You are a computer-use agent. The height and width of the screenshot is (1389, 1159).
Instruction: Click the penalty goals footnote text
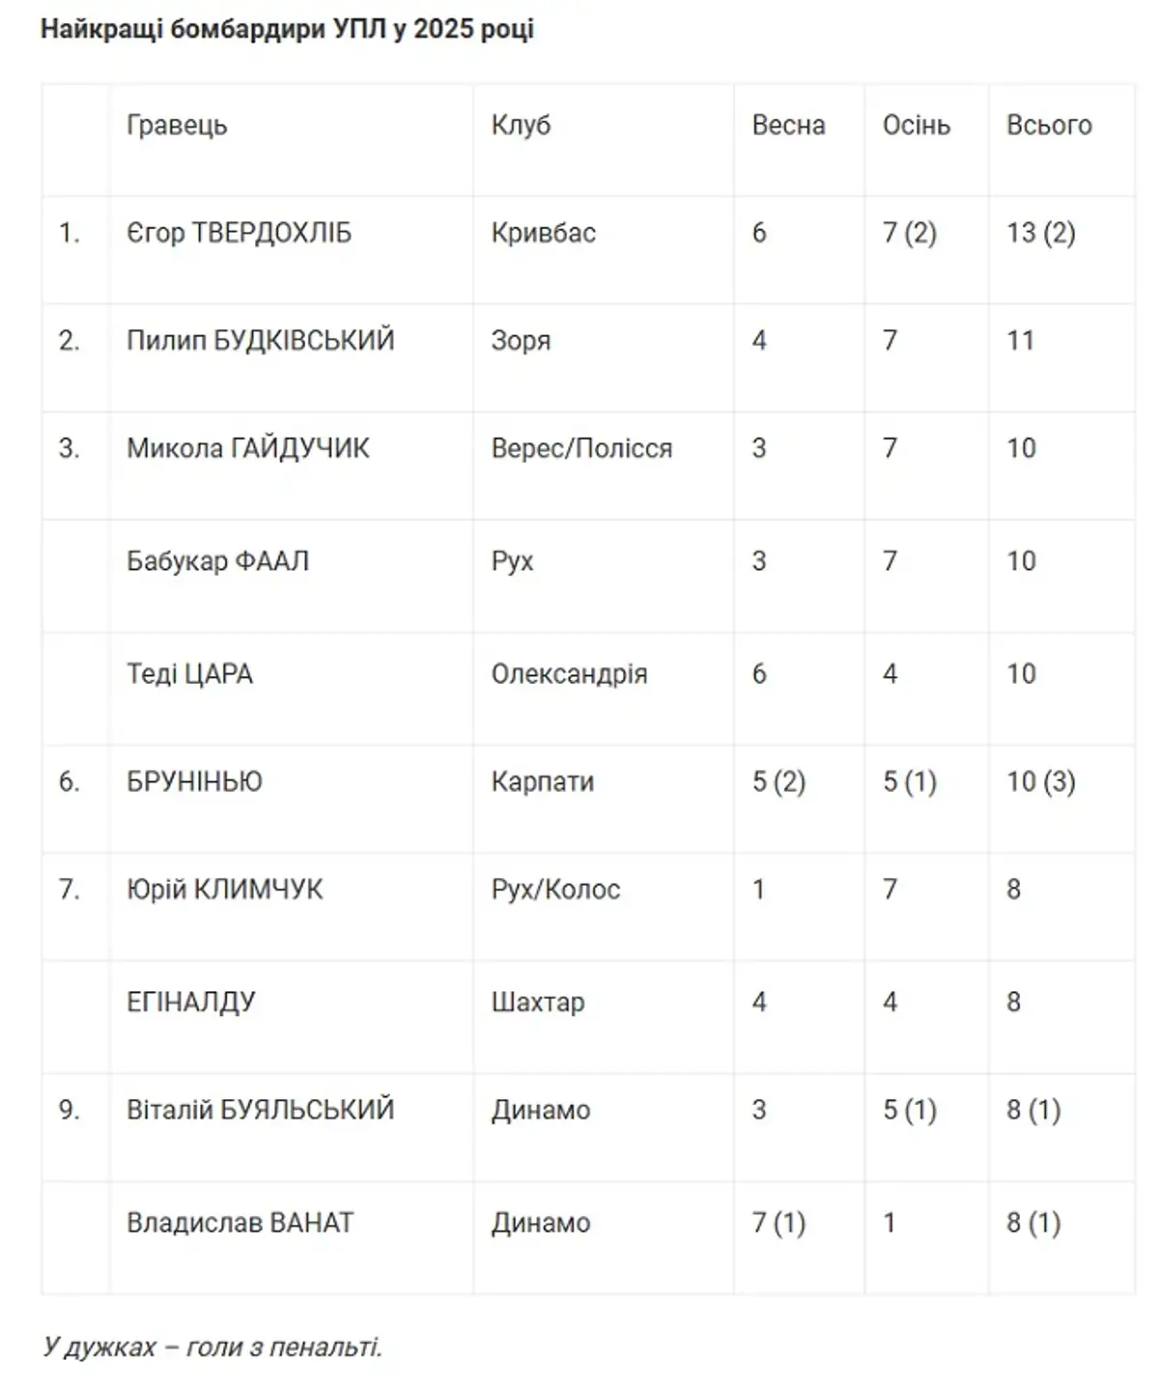212,1346
